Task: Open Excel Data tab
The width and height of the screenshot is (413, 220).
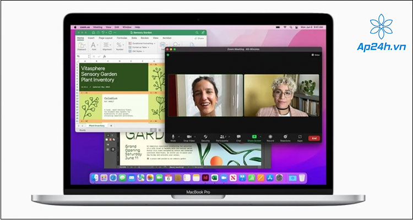Action: (x=134, y=38)
